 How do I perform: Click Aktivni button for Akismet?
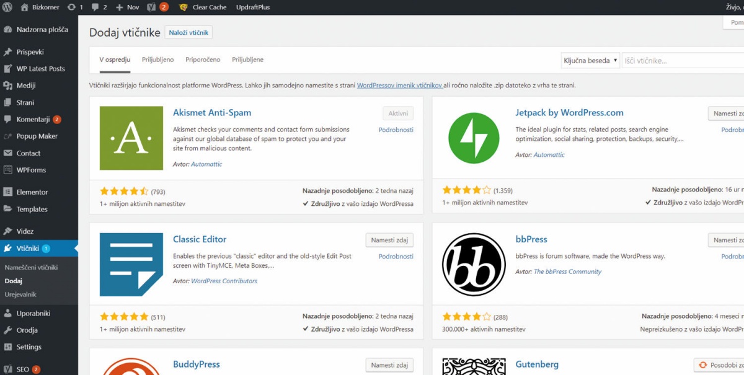tap(398, 113)
